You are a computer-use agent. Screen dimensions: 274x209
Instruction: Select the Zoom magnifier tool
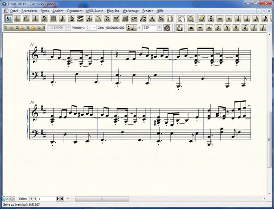pos(191,19)
